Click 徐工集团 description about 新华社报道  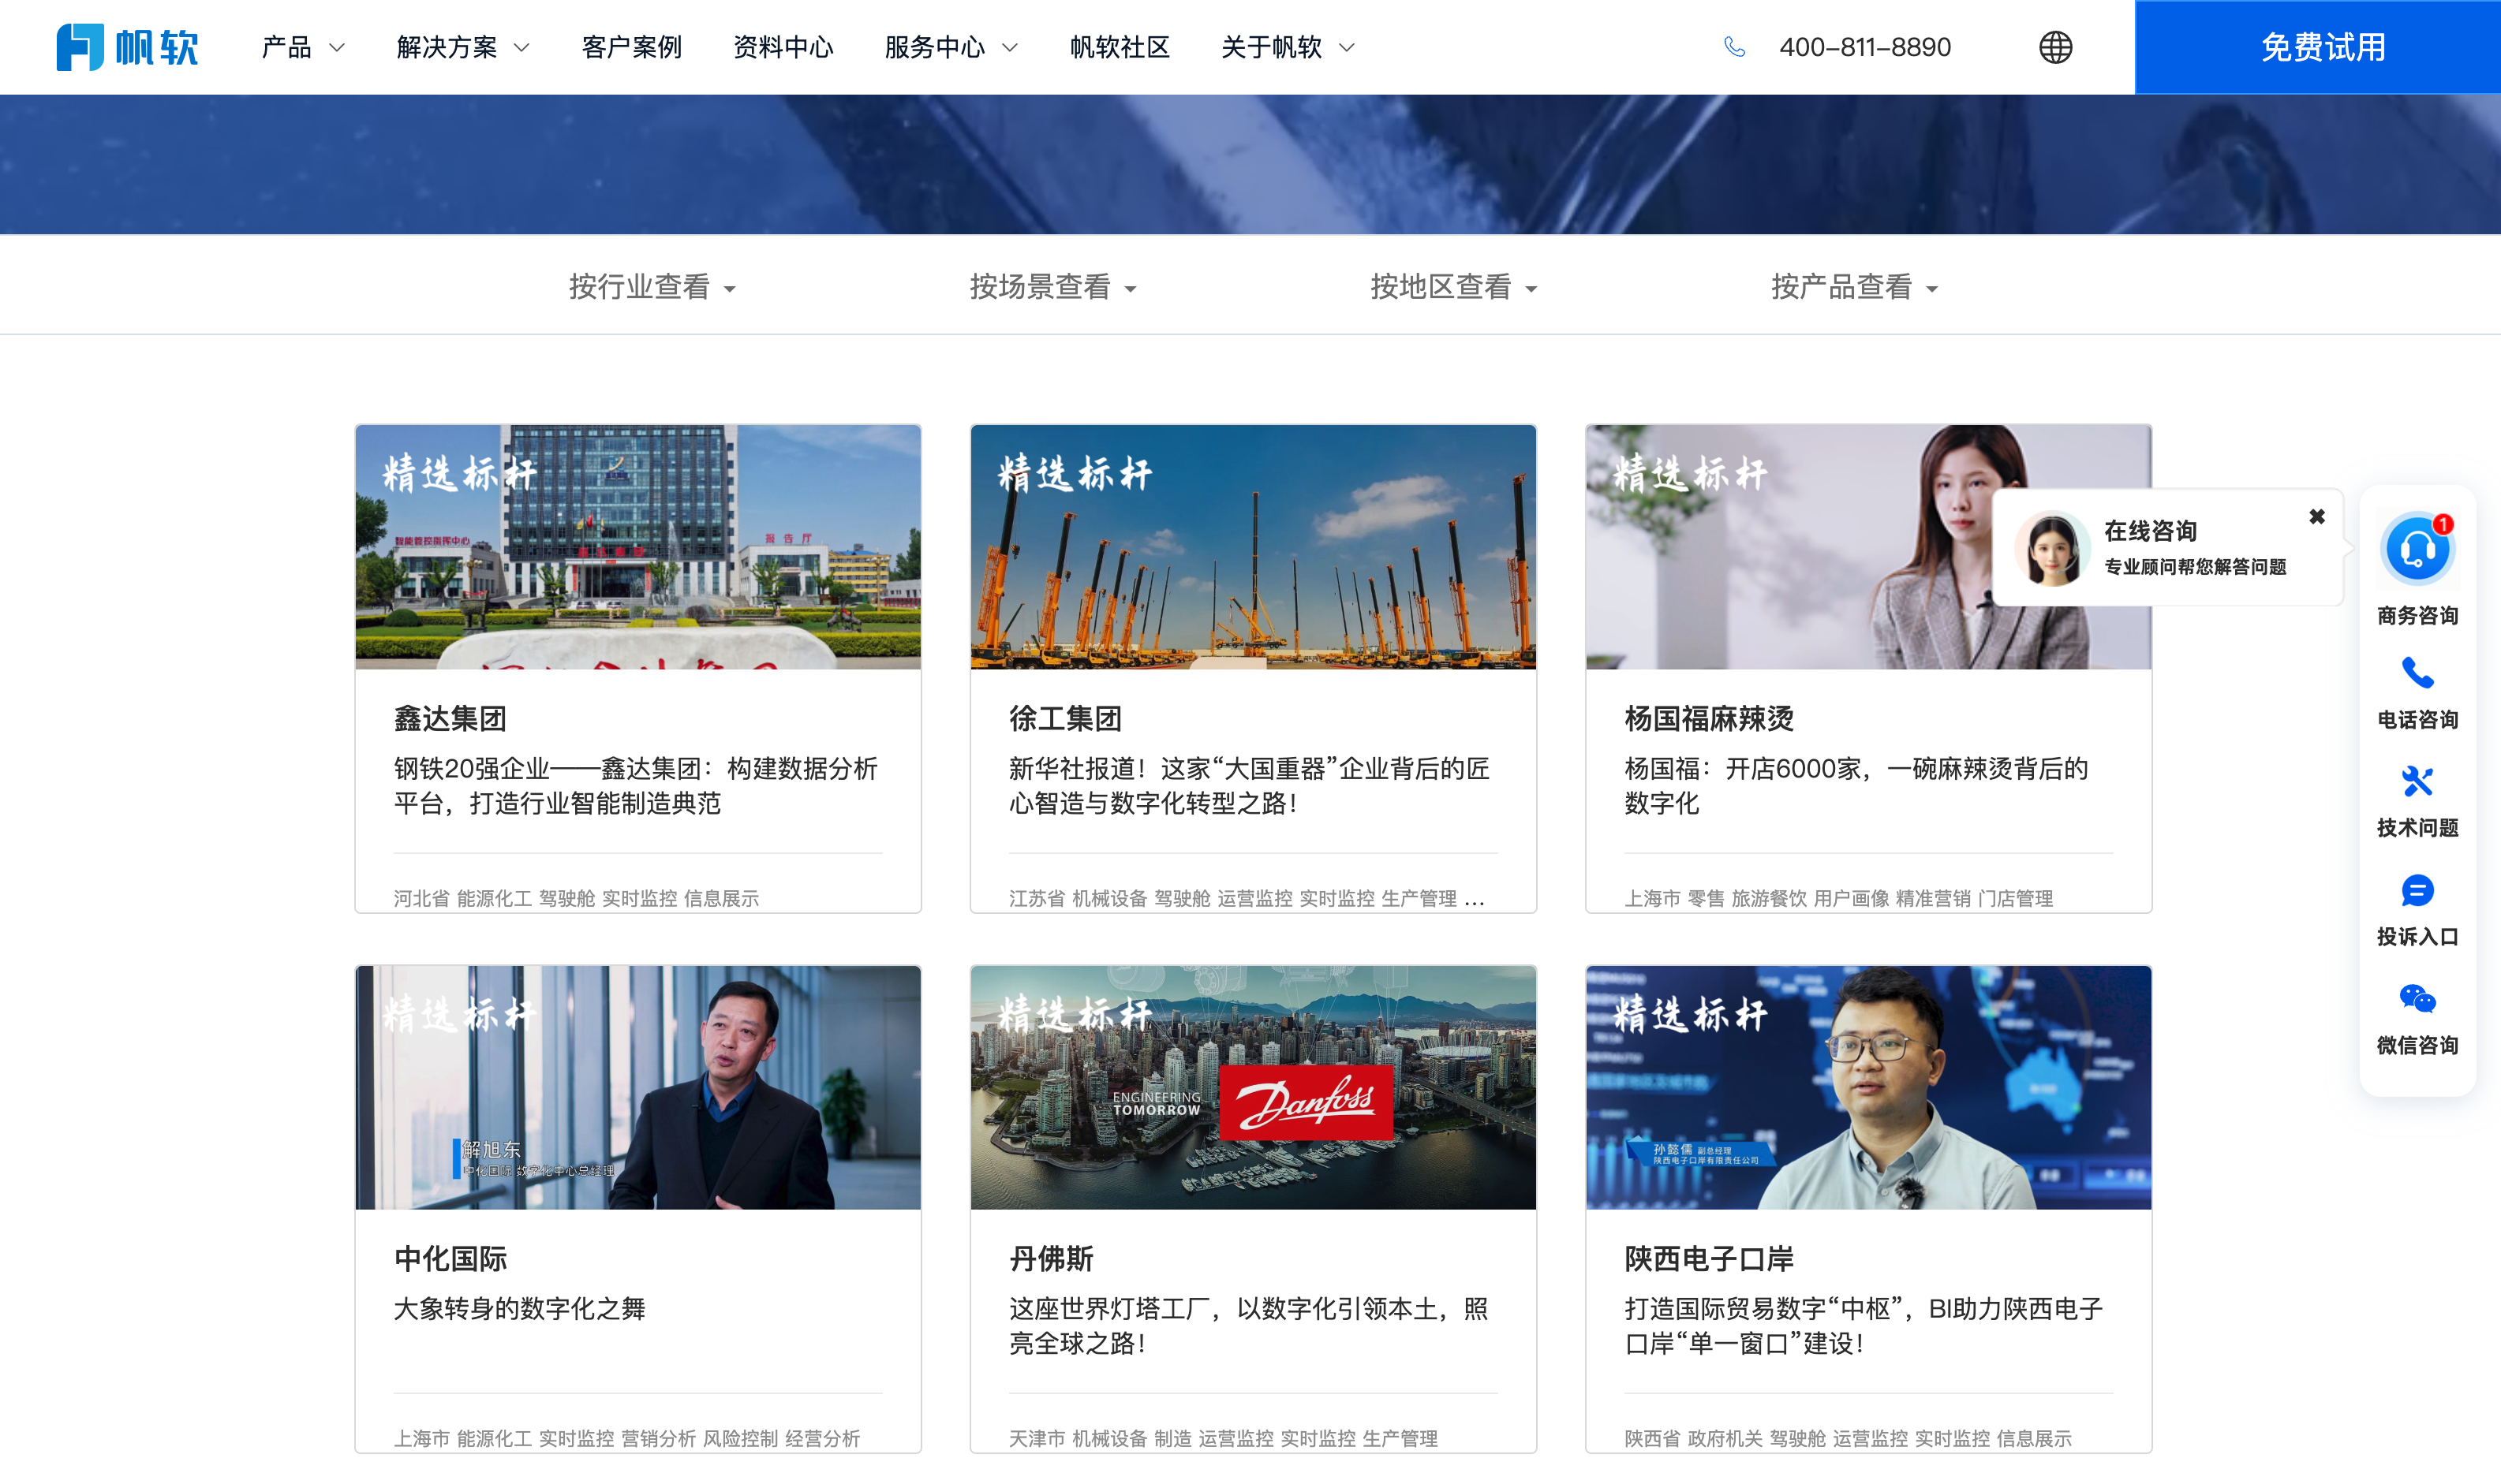click(1248, 785)
